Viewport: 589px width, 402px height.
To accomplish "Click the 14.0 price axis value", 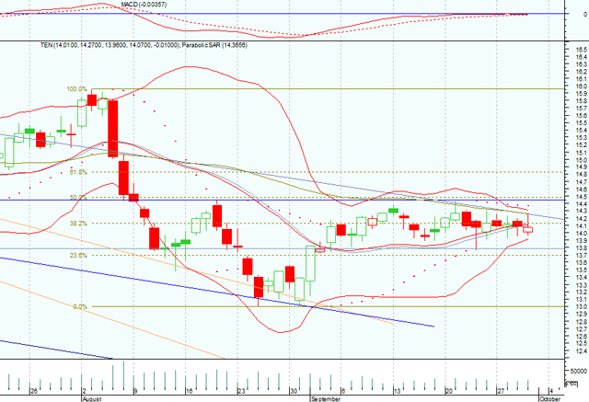I will pos(575,233).
